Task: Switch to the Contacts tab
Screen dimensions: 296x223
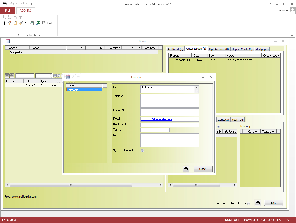Action: [223, 120]
